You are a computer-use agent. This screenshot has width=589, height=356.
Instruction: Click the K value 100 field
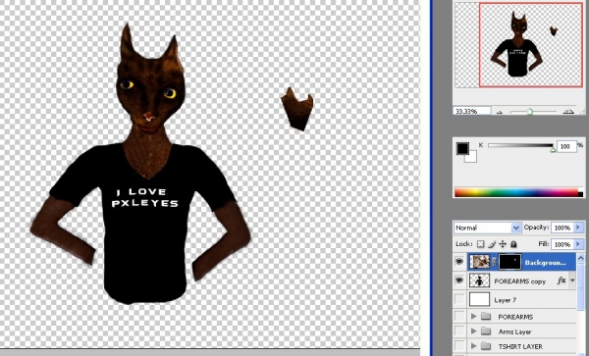coord(566,146)
